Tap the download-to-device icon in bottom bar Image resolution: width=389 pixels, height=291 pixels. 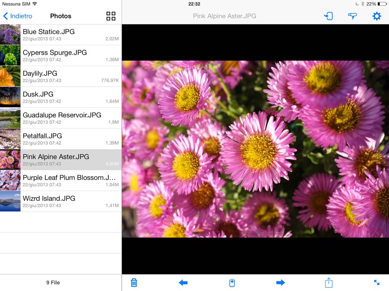pyautogui.click(x=232, y=282)
